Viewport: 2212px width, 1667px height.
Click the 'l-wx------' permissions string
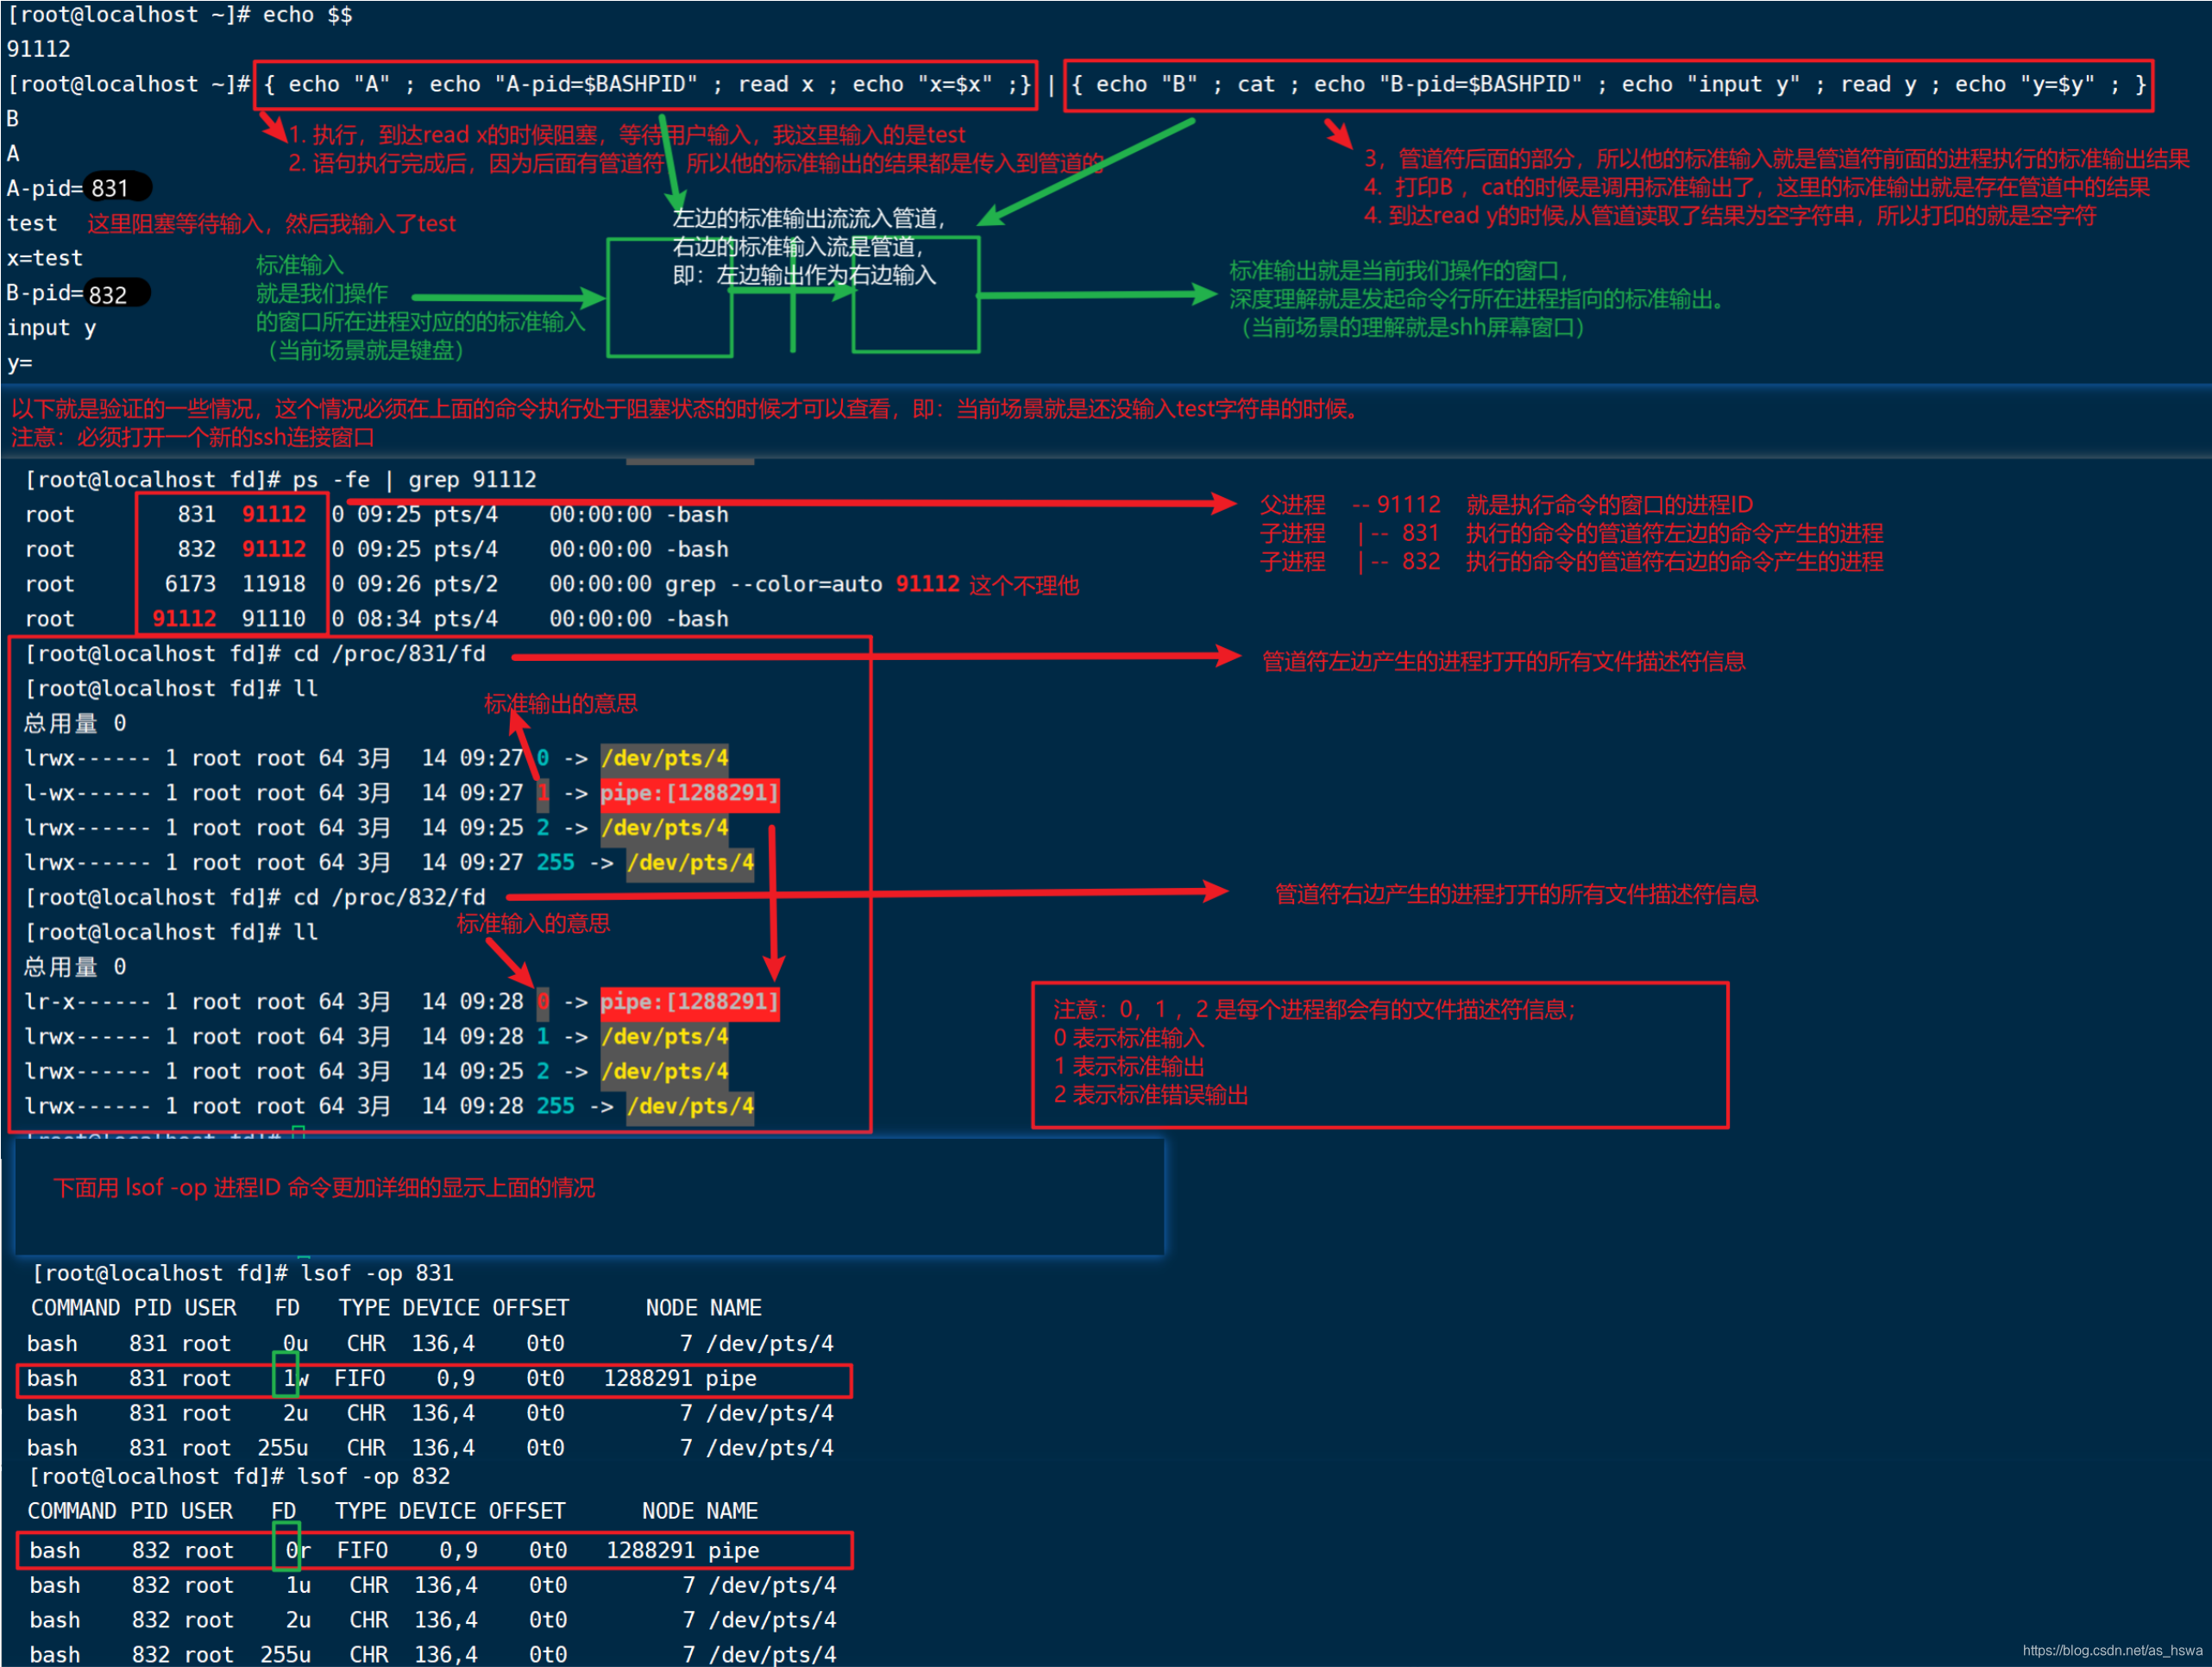click(x=87, y=794)
